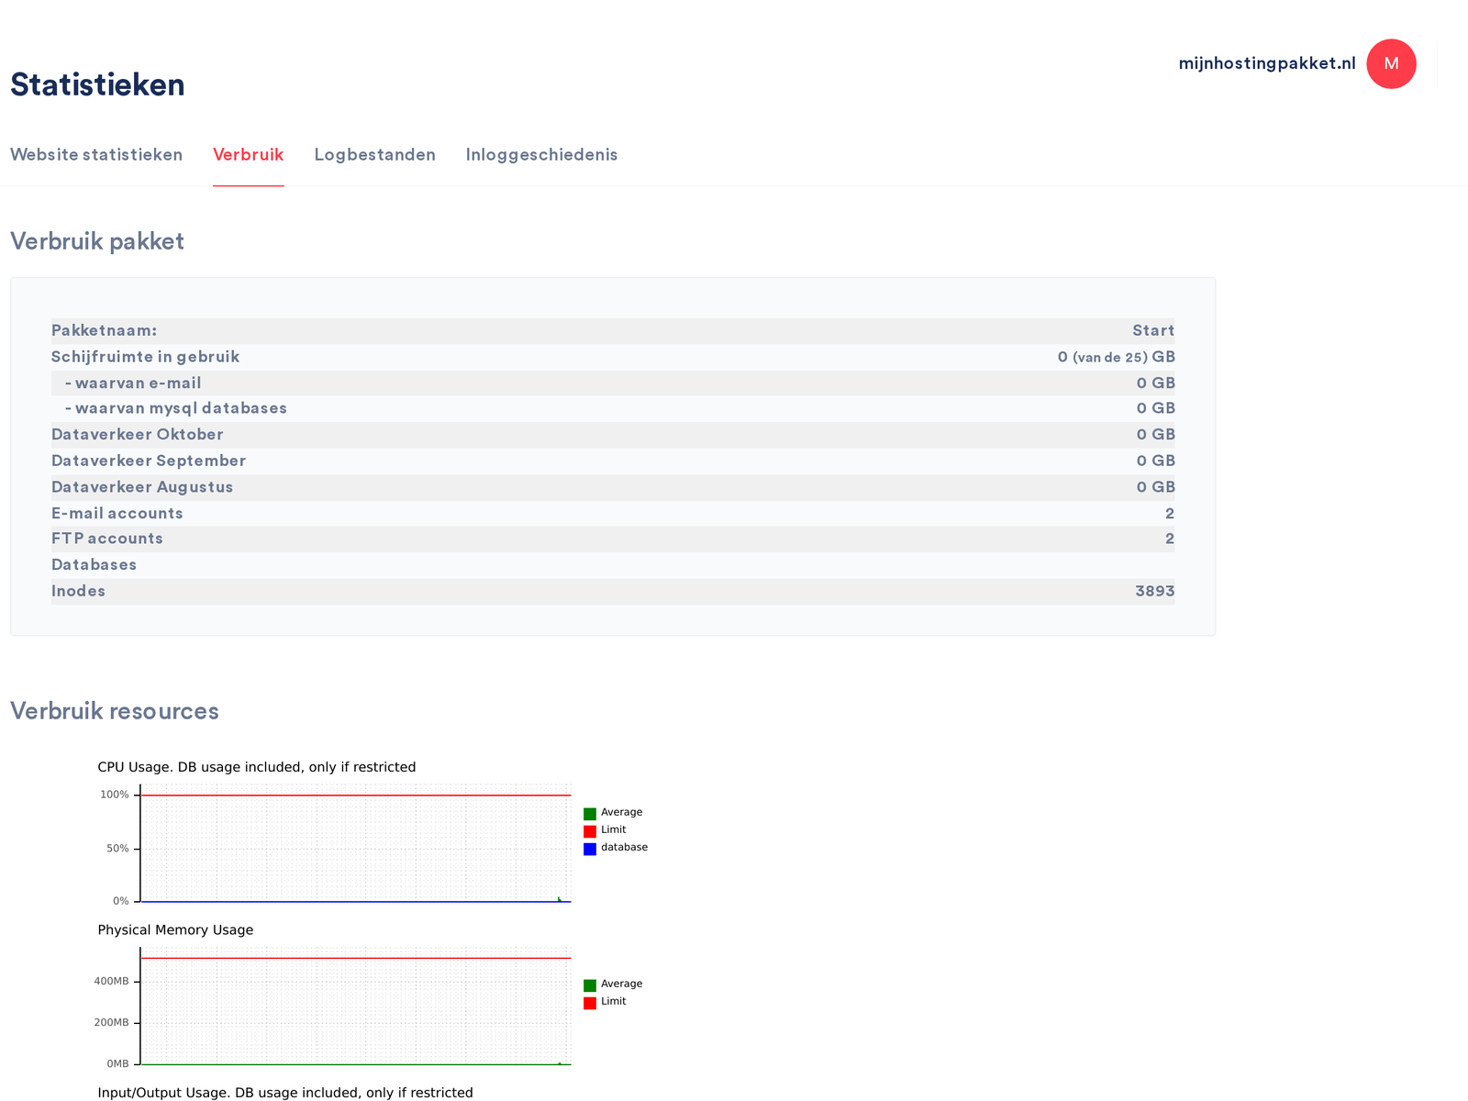Click the Verbruik pakket heading
The width and height of the screenshot is (1468, 1101).
click(97, 241)
